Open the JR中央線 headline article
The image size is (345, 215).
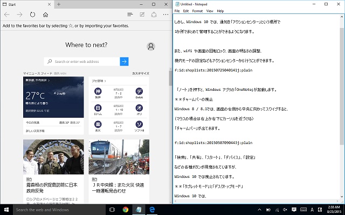click(118, 188)
